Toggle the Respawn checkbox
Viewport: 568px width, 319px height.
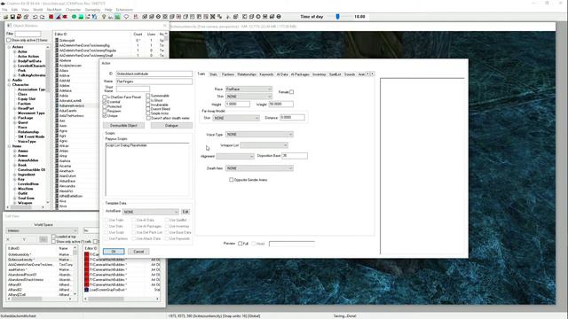tap(105, 111)
